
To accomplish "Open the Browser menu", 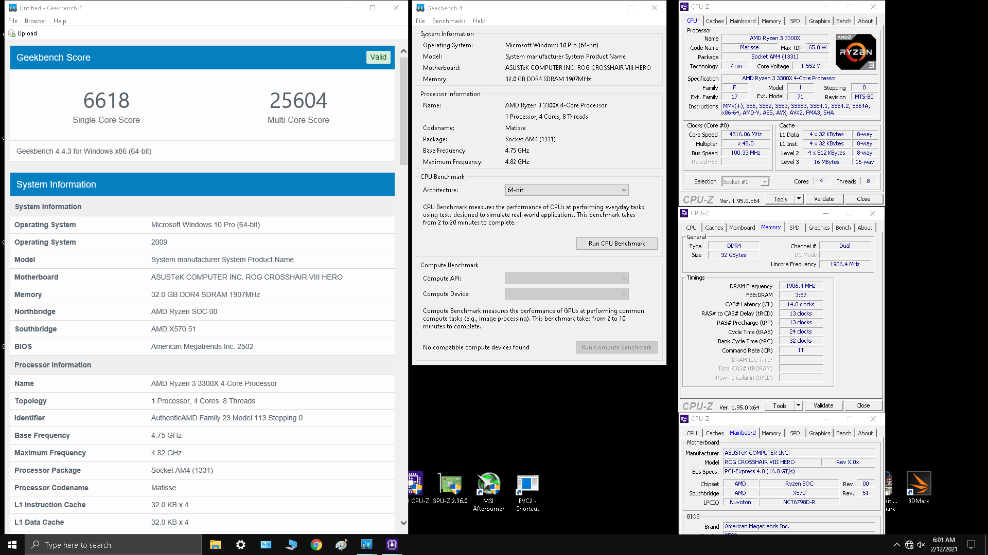I will [x=36, y=21].
